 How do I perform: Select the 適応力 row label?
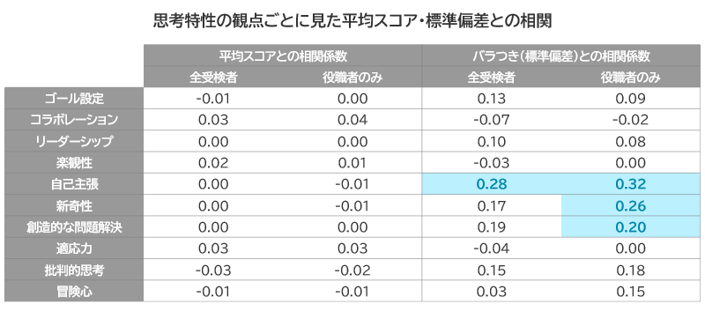coord(74,249)
